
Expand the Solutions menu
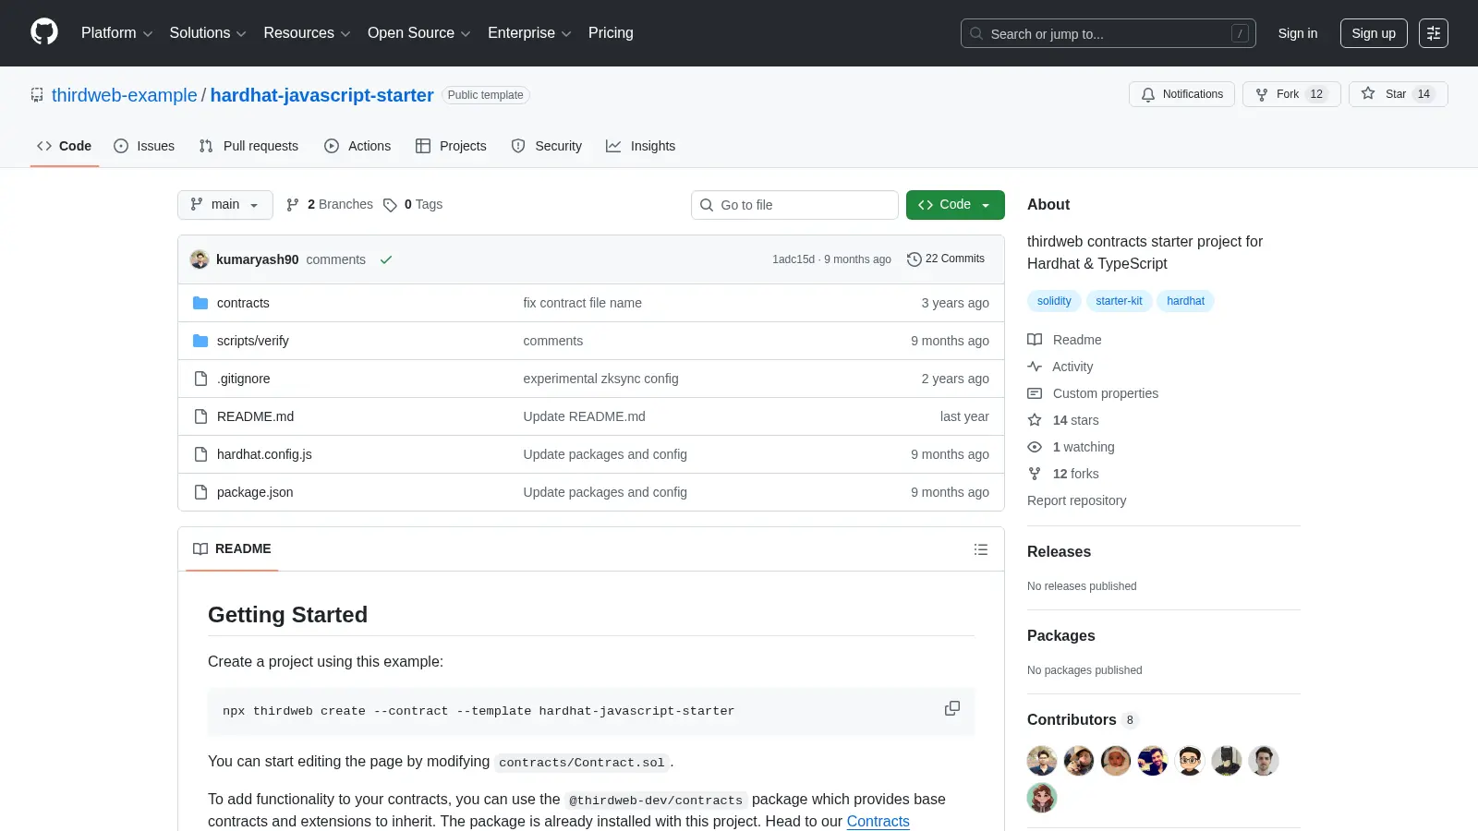pyautogui.click(x=208, y=33)
